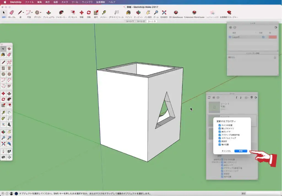Activate the Push/Pull tool

tap(48, 13)
